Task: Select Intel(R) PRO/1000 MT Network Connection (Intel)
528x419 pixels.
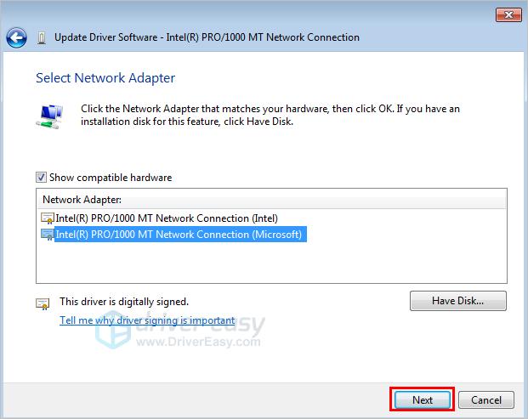Action: click(167, 218)
